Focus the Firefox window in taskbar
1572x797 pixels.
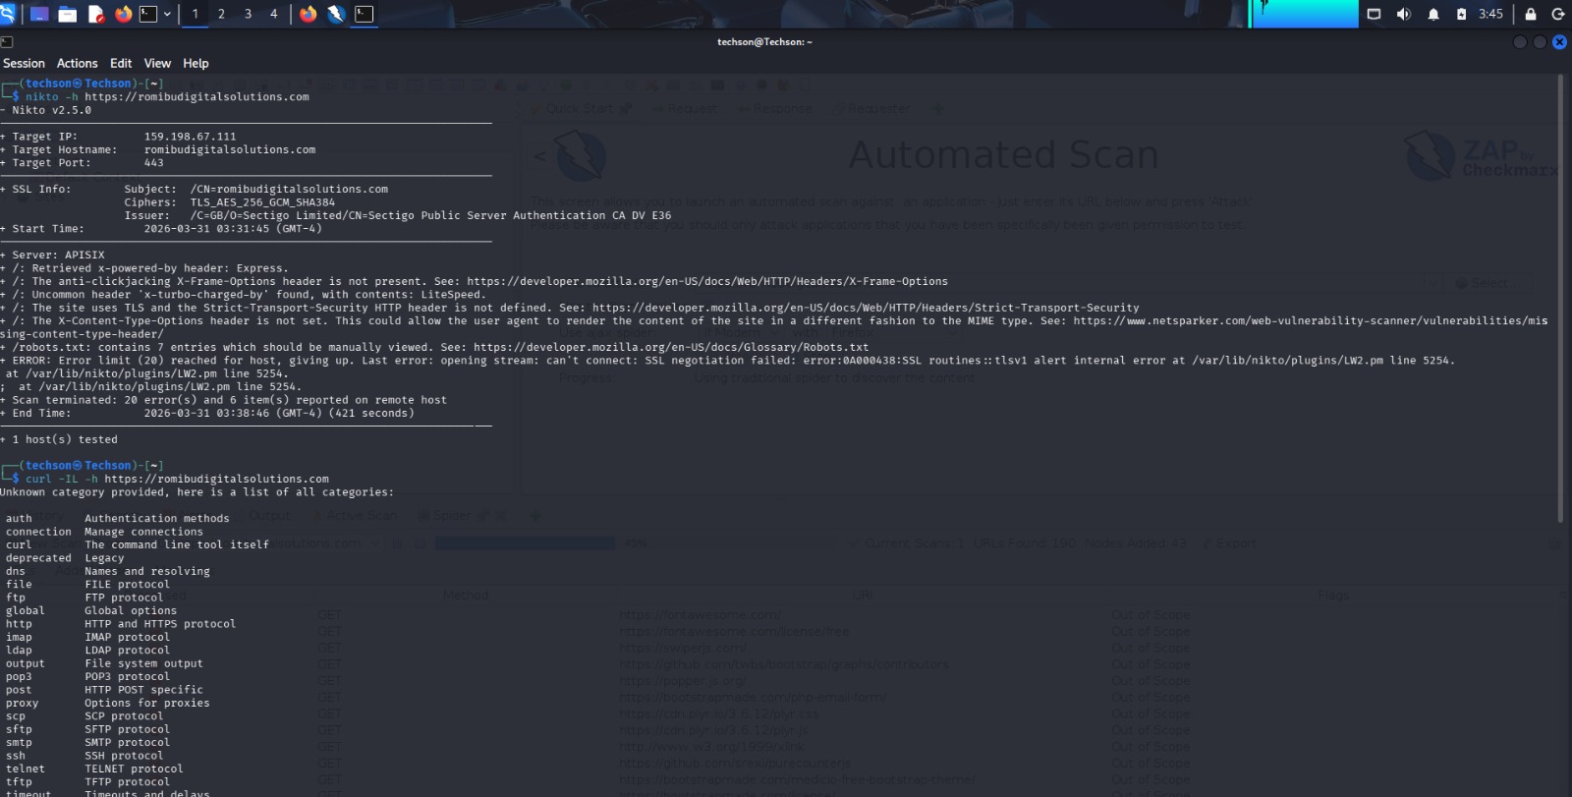pyautogui.click(x=309, y=14)
